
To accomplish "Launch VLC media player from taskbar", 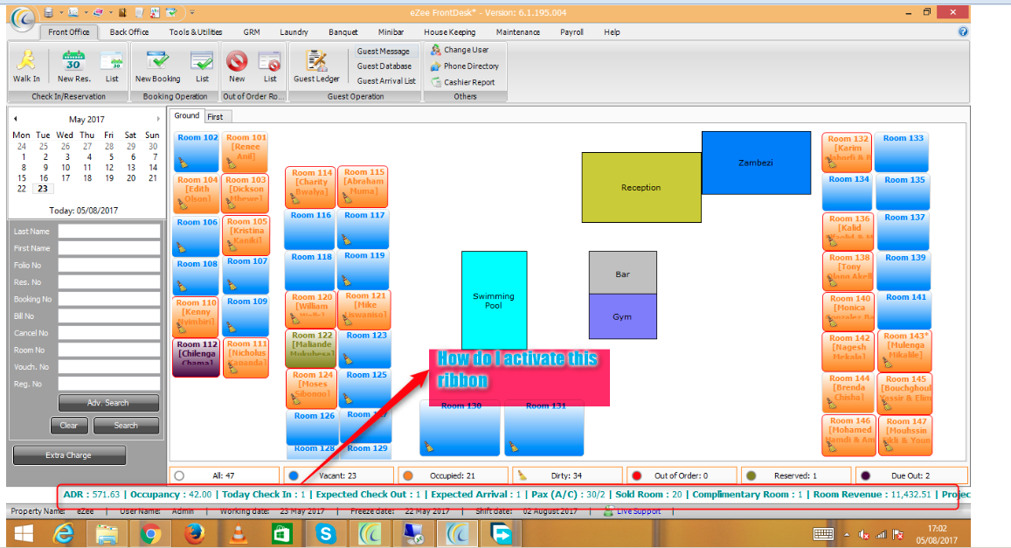I will coord(238,534).
